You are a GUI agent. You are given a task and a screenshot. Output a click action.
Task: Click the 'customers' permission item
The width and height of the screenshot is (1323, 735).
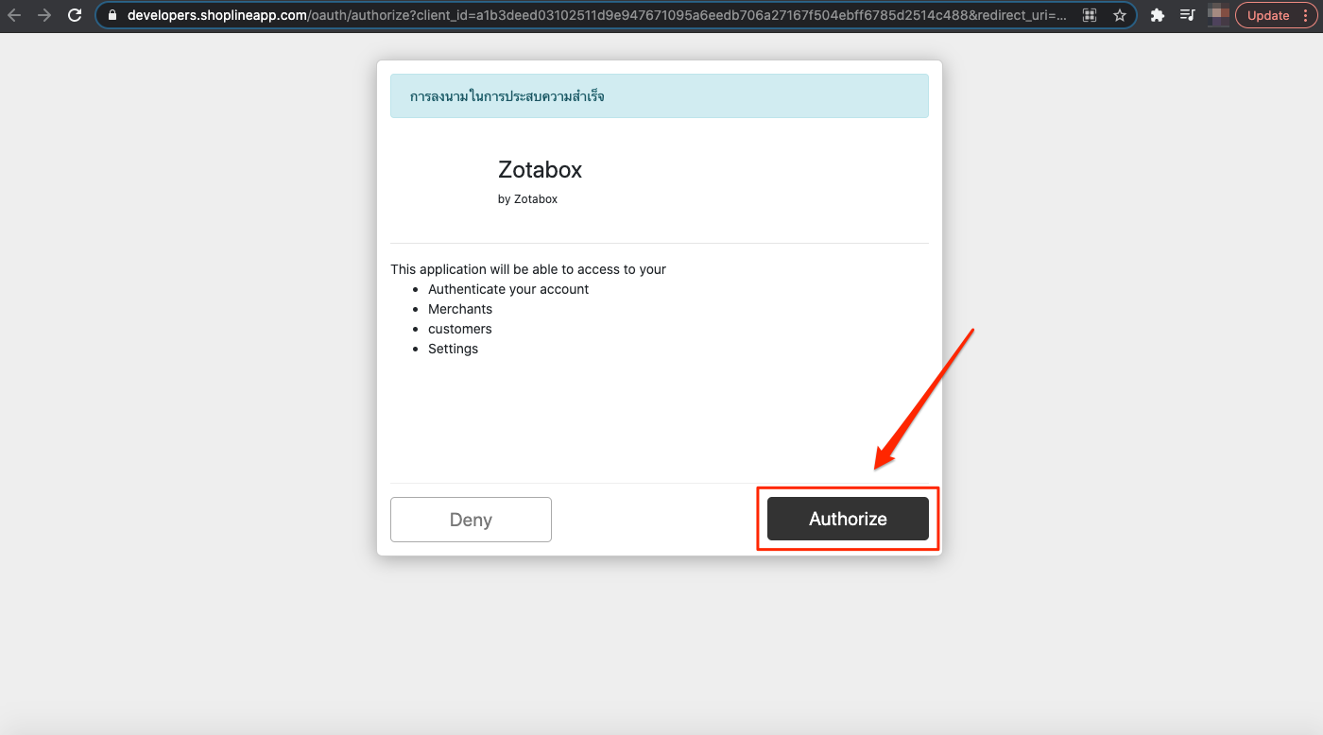pyautogui.click(x=460, y=329)
